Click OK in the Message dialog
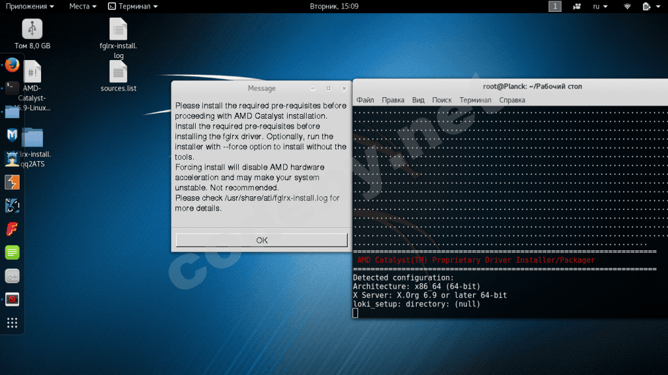 [x=262, y=240]
